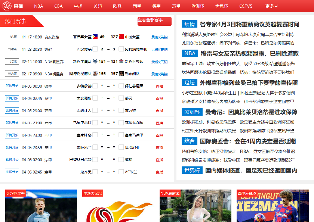Open headline 穆雷与女友亲热视频泄露，已删除道歉

[x=250, y=53]
